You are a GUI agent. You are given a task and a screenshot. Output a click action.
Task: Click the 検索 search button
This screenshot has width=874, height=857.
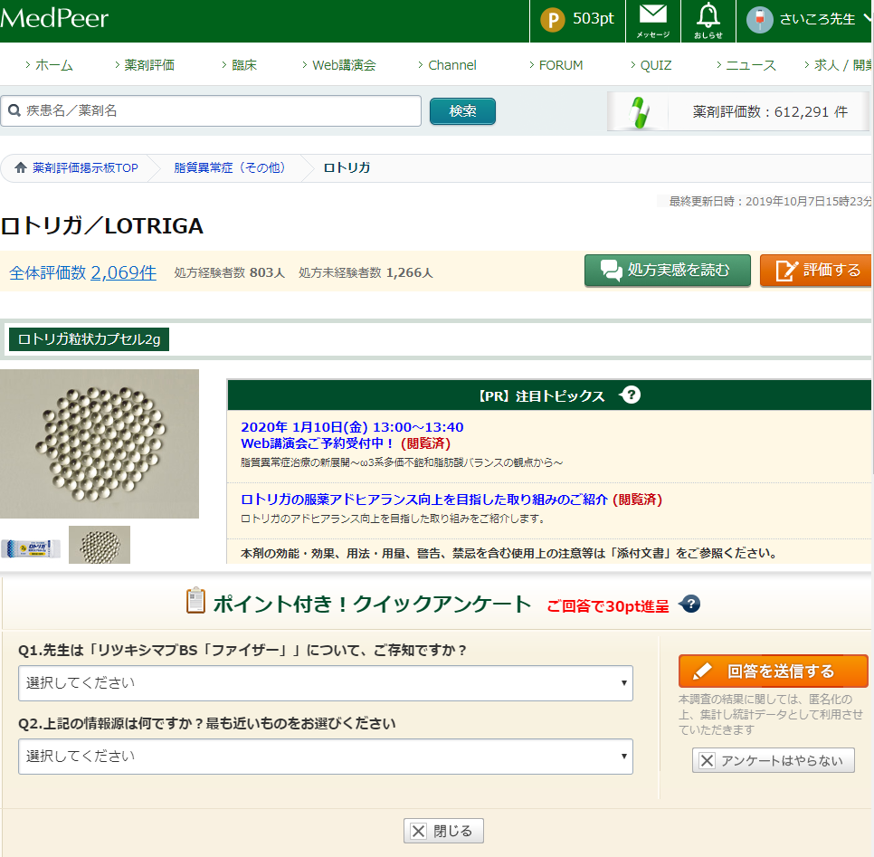click(462, 111)
